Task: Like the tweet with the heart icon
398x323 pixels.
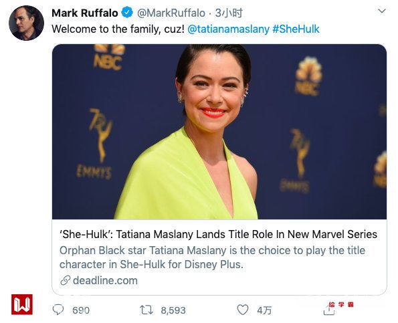Action: point(242,310)
